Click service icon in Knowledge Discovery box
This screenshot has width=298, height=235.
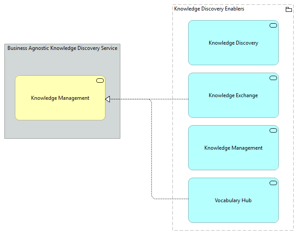click(273, 25)
